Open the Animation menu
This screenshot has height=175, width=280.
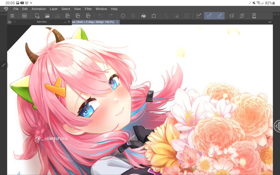(x=39, y=9)
